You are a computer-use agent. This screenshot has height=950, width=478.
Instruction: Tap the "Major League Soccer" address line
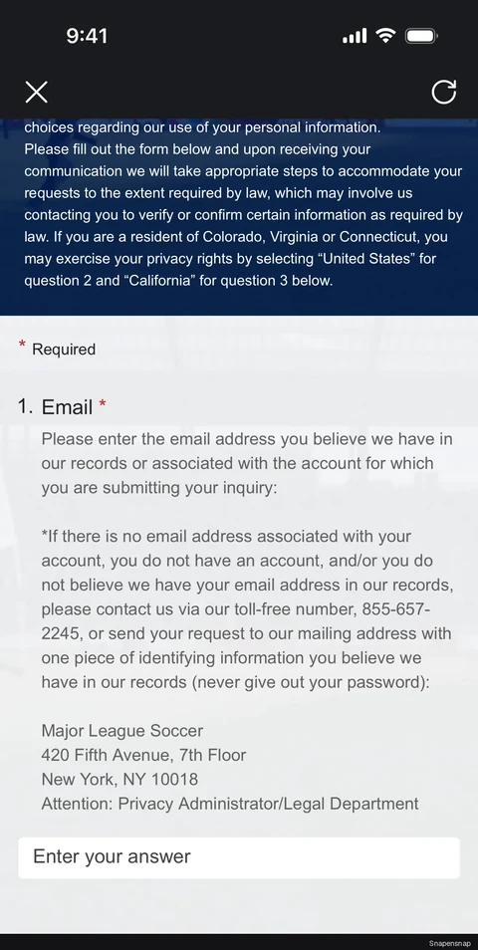click(x=121, y=731)
